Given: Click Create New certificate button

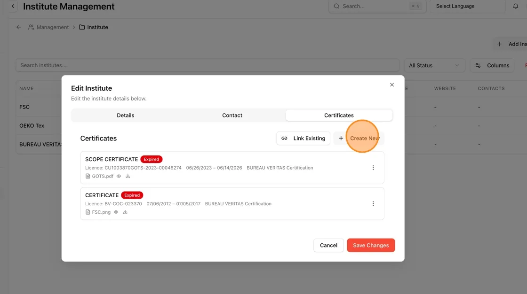Looking at the screenshot, I should 359,138.
